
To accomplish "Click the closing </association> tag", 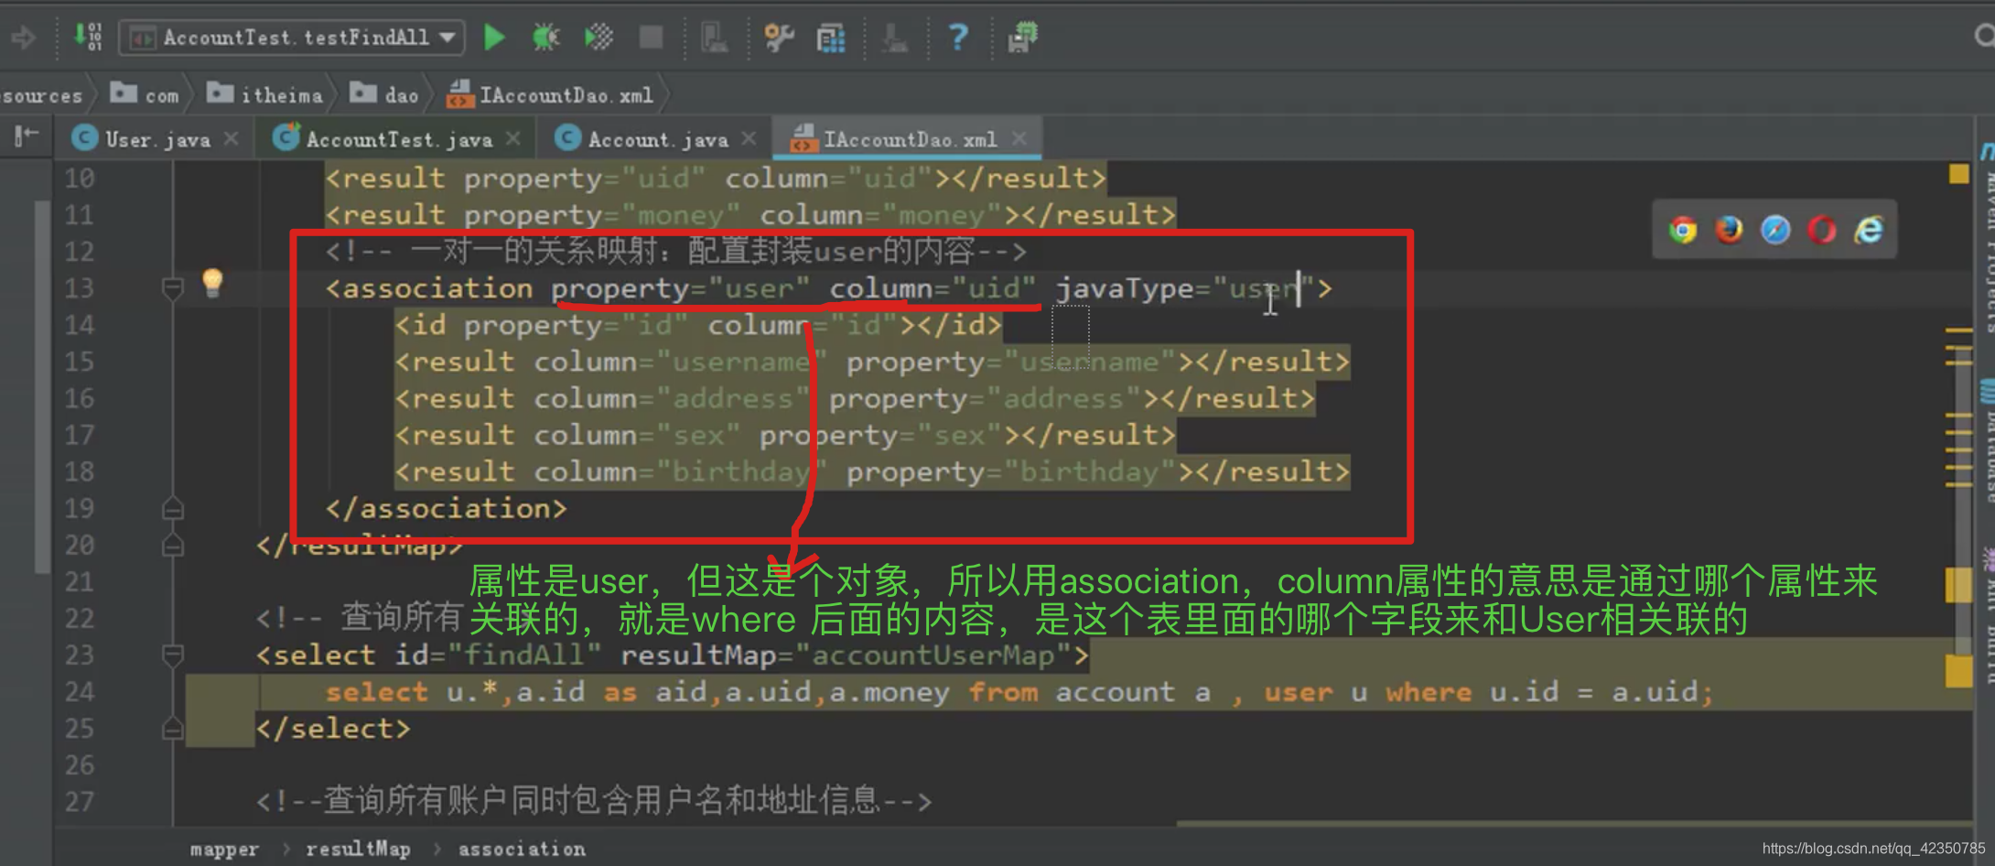I will (x=447, y=509).
